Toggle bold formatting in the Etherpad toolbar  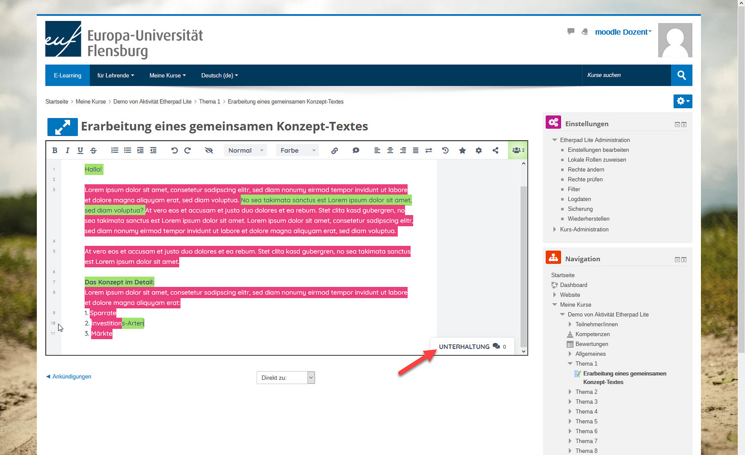[55, 150]
